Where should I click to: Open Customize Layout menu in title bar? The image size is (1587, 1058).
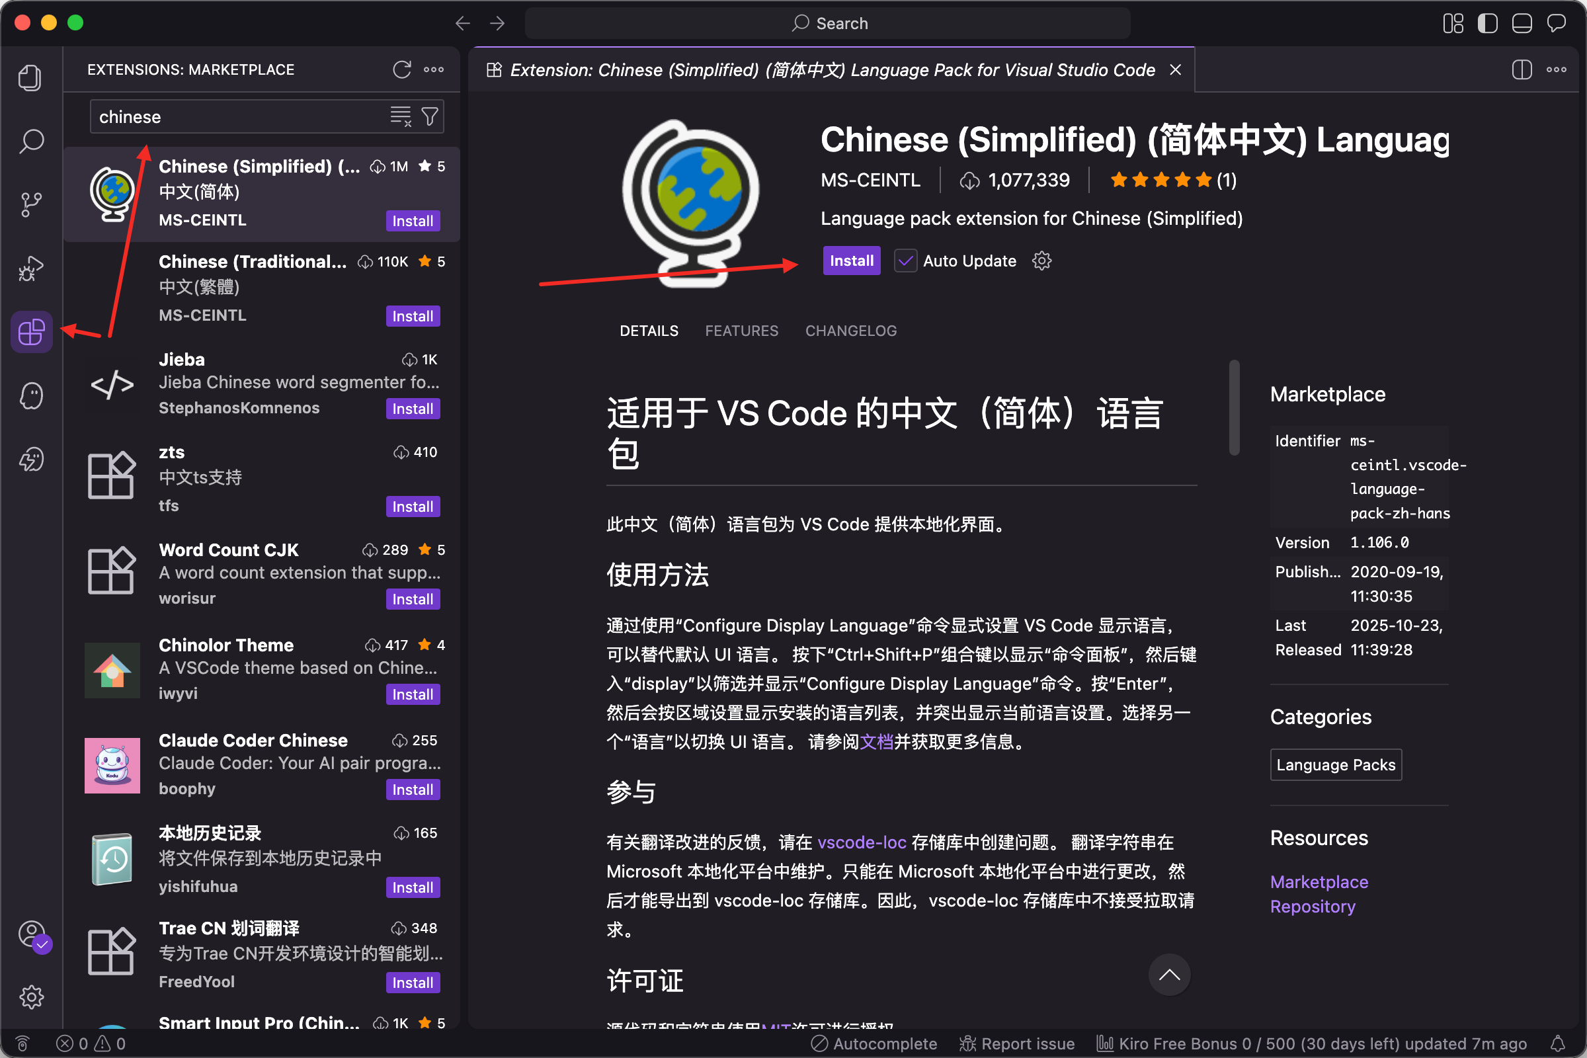point(1453,24)
